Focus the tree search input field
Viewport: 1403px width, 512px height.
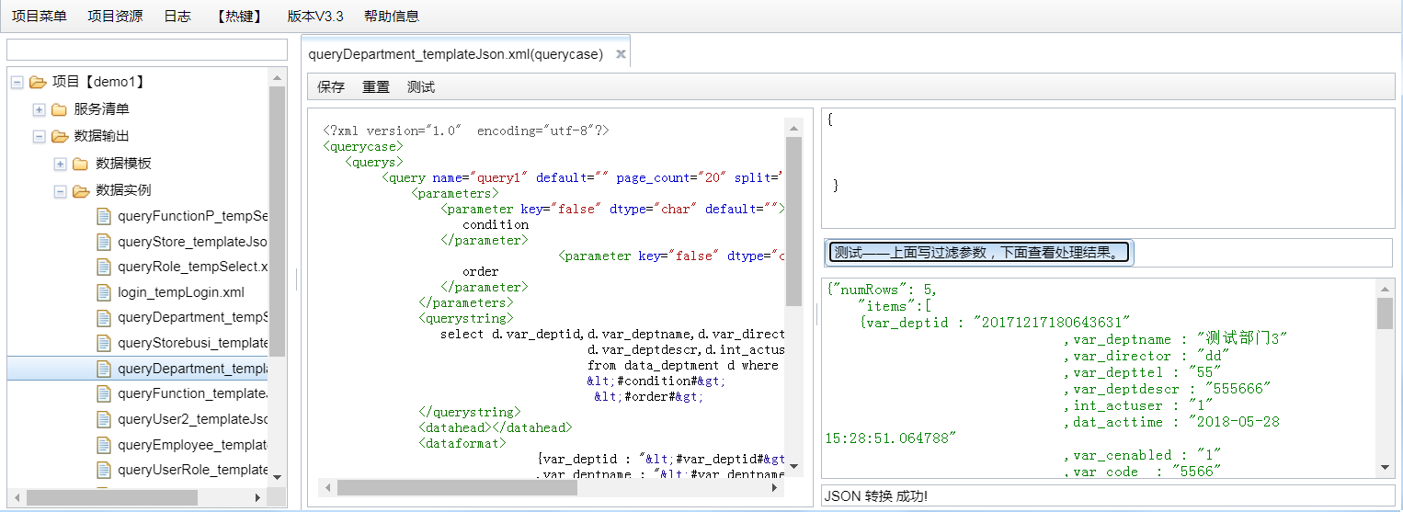[x=147, y=50]
